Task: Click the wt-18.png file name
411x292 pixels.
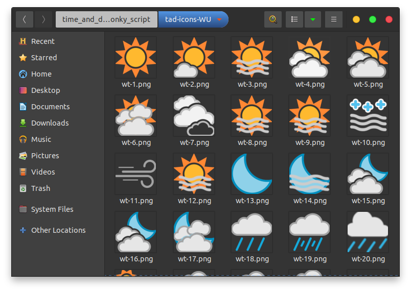Action: pos(252,259)
